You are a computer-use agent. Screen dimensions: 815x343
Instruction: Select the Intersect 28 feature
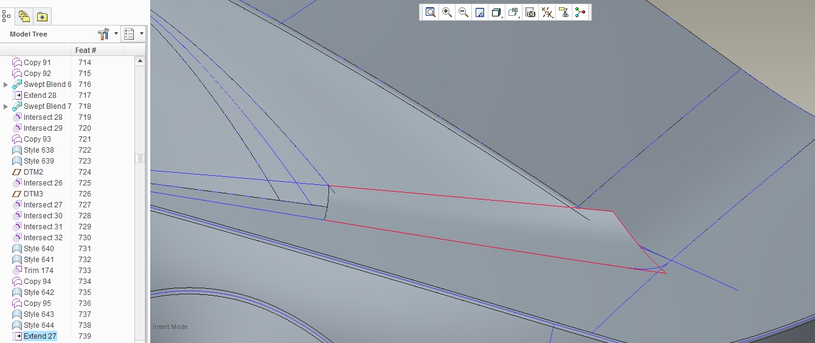coord(43,117)
